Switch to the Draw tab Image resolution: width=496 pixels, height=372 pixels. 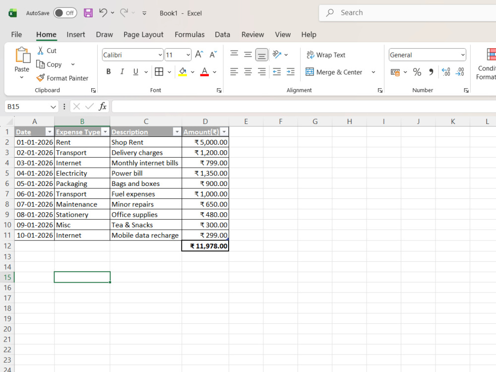tap(104, 35)
